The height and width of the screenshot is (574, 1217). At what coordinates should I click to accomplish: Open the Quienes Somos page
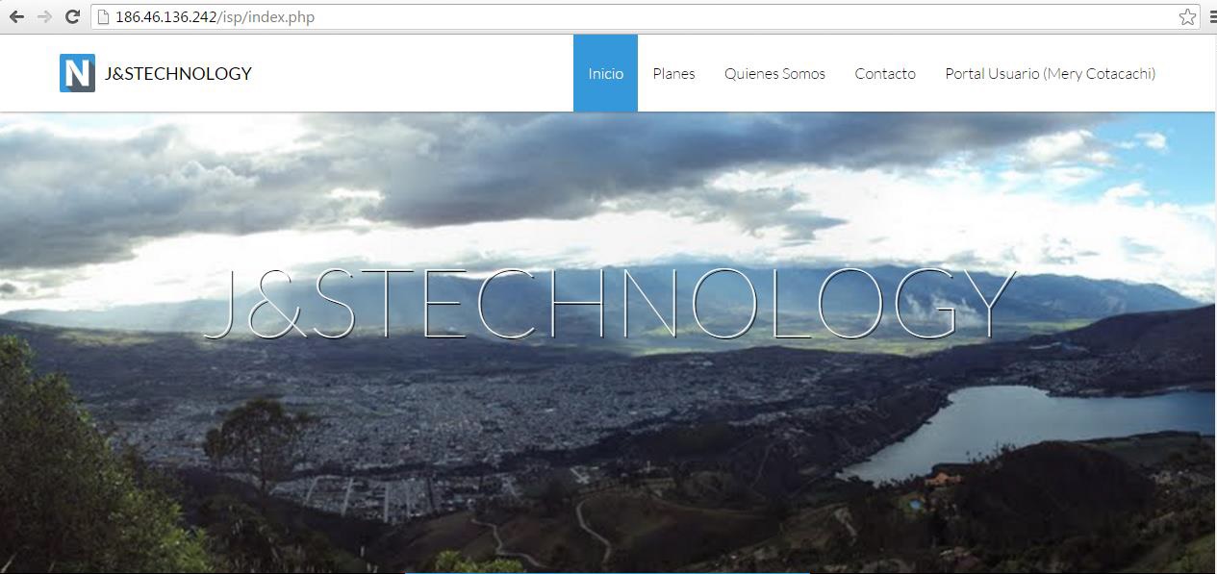point(774,73)
